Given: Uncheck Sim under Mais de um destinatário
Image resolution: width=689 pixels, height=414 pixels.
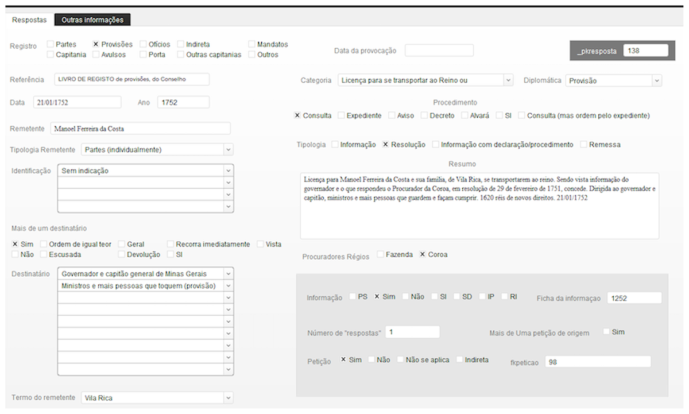Looking at the screenshot, I should tap(15, 244).
